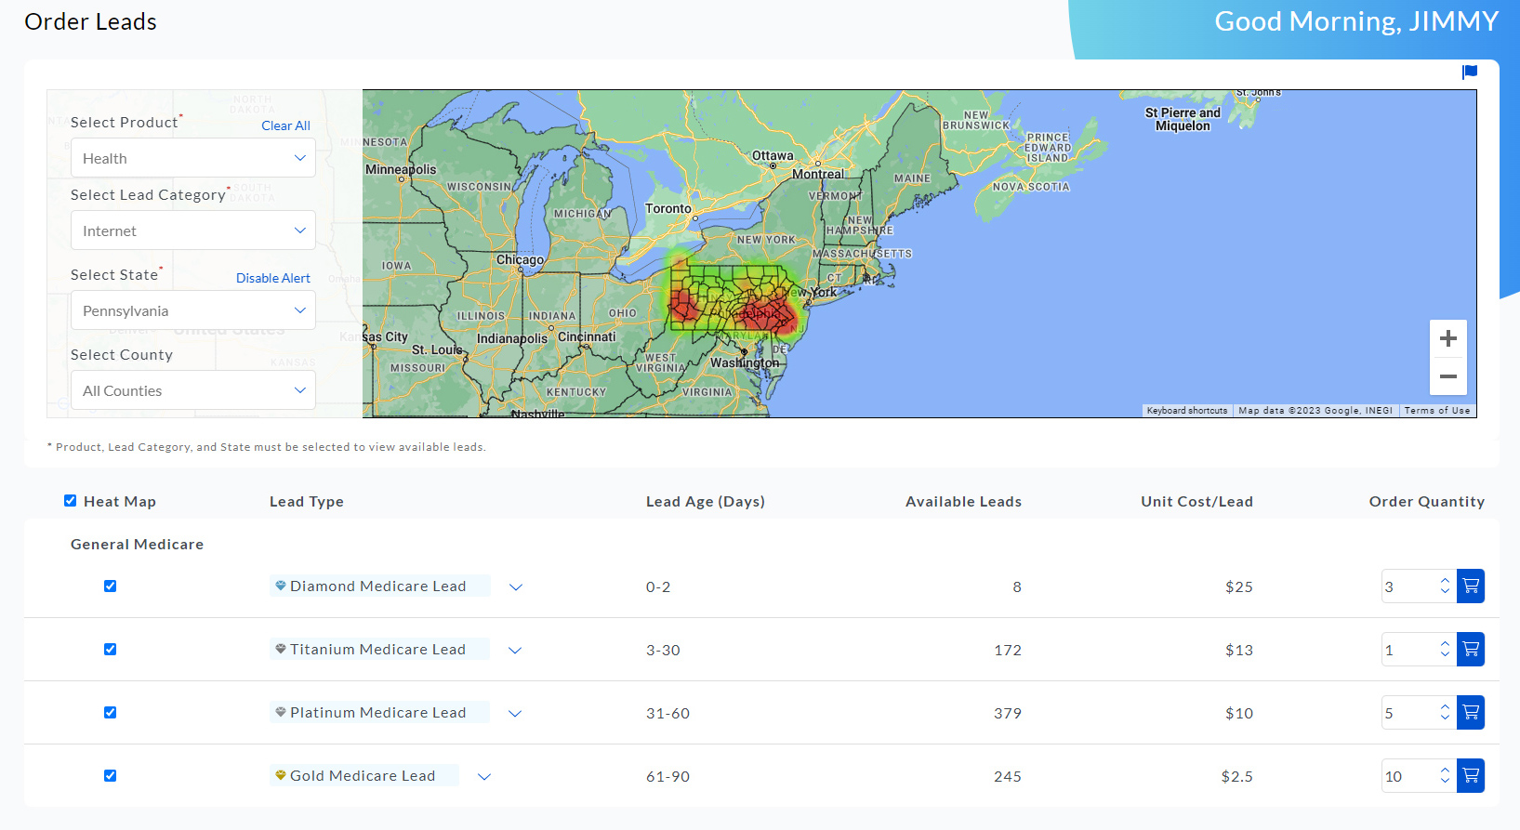Zoom out on the map
The height and width of the screenshot is (830, 1520).
(x=1448, y=376)
